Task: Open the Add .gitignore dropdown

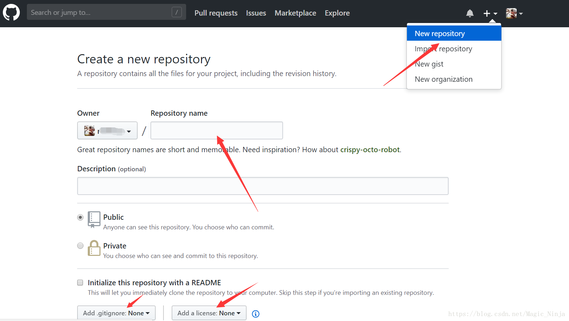Action: [x=116, y=313]
